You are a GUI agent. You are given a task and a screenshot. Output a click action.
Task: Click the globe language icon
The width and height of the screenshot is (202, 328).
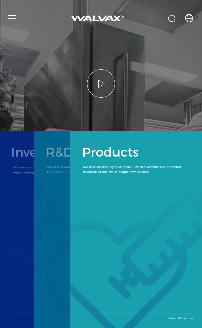tap(189, 18)
